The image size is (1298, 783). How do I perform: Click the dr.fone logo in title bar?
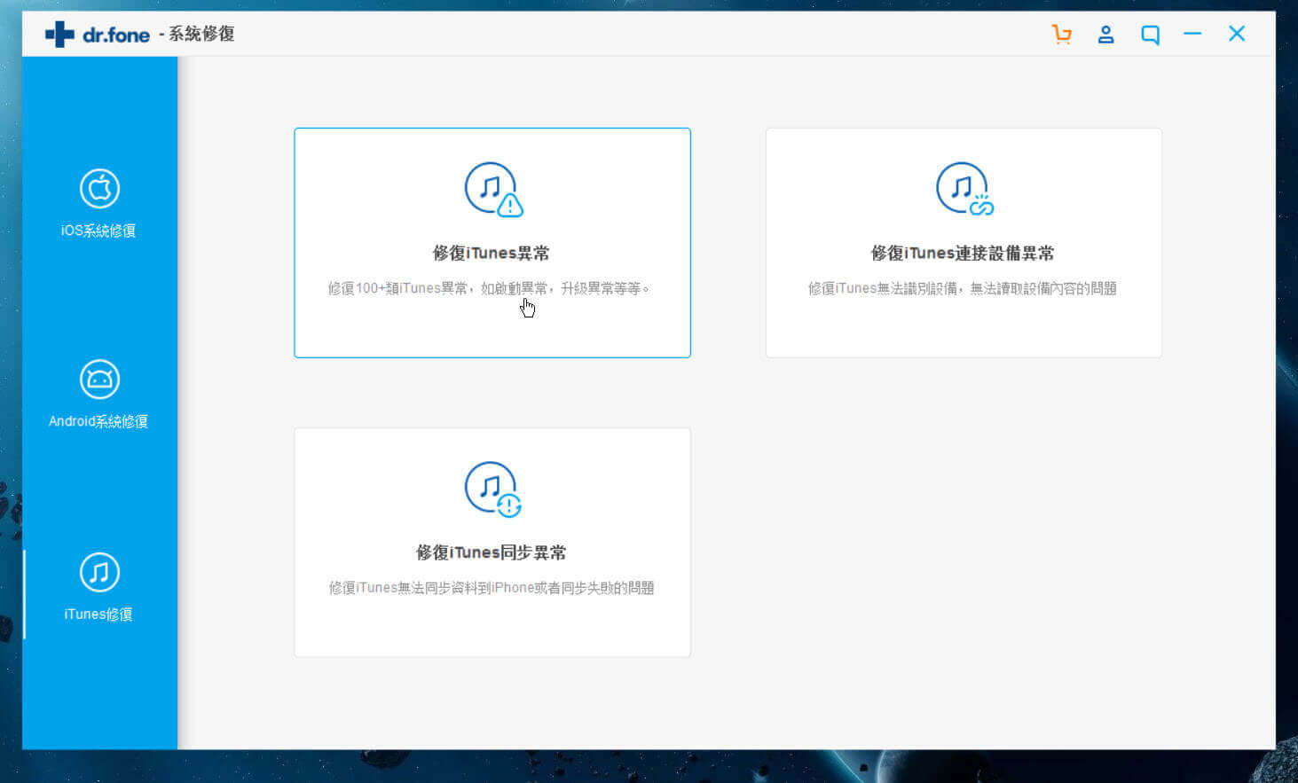98,34
